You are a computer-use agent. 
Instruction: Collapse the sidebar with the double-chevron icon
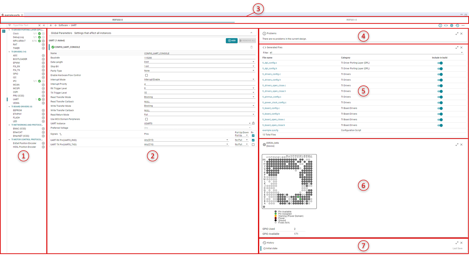(x=44, y=25)
